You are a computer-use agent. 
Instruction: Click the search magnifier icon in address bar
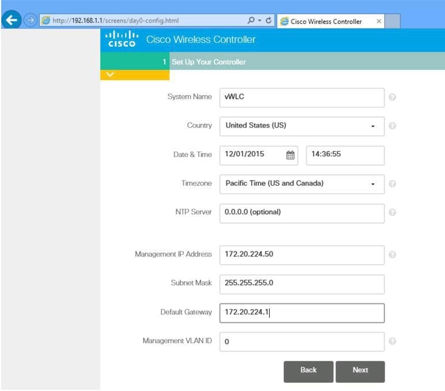click(x=251, y=20)
